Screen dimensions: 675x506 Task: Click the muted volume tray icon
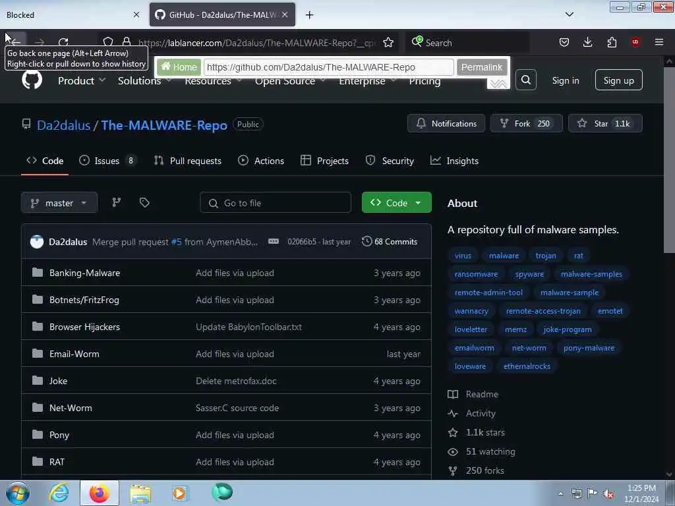pos(608,494)
